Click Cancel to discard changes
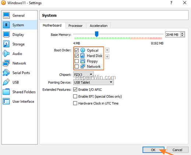Screen dimensions: 191x155 (177, 150)
